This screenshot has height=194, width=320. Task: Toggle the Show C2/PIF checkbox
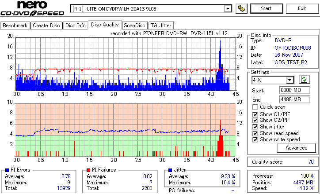[255, 120]
